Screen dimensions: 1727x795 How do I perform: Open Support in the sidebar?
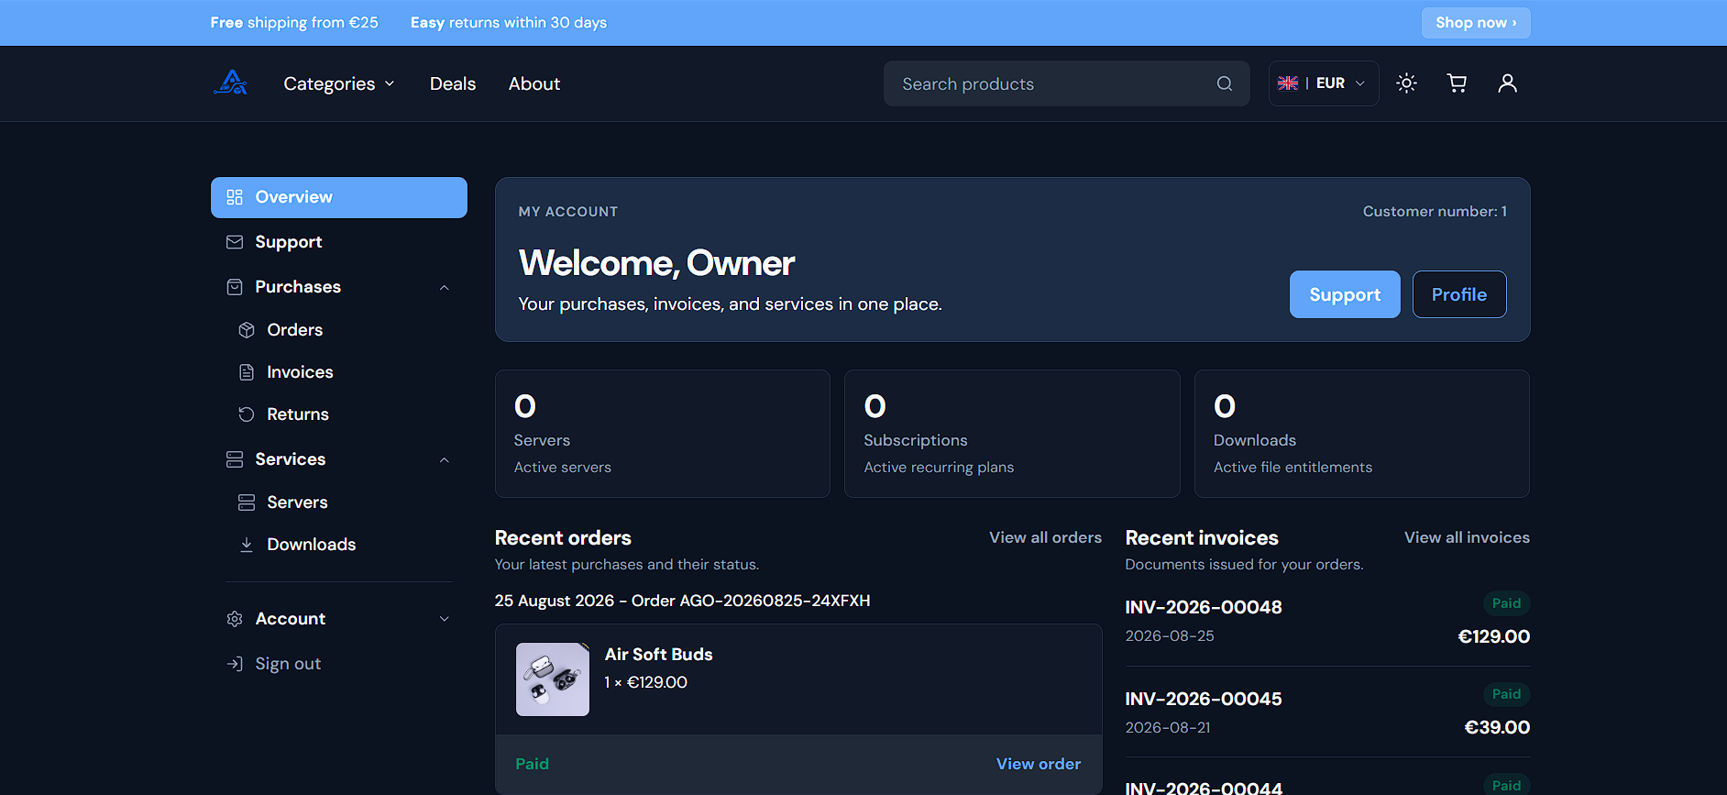pos(339,242)
